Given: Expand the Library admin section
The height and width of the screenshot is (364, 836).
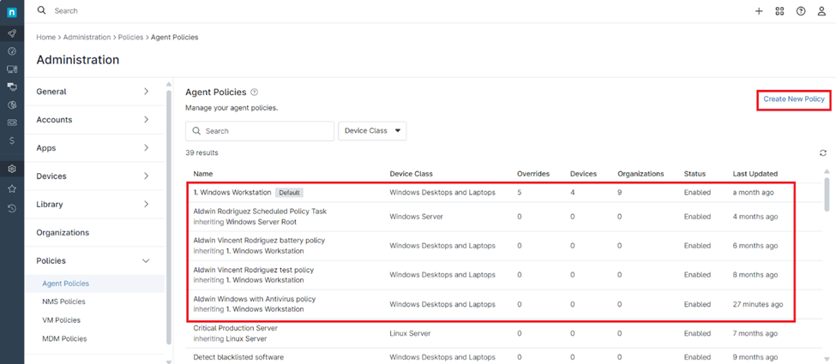Looking at the screenshot, I should coord(93,205).
